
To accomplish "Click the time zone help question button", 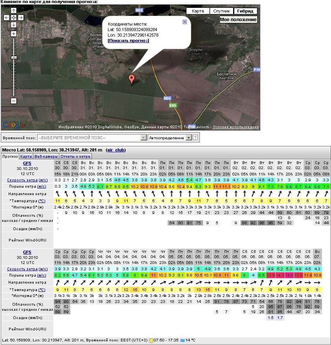I will tap(195, 138).
